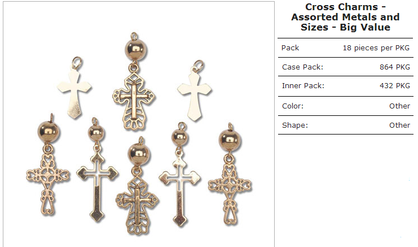Click the 18 pieces per PKG value
The width and height of the screenshot is (418, 247).
click(x=376, y=48)
